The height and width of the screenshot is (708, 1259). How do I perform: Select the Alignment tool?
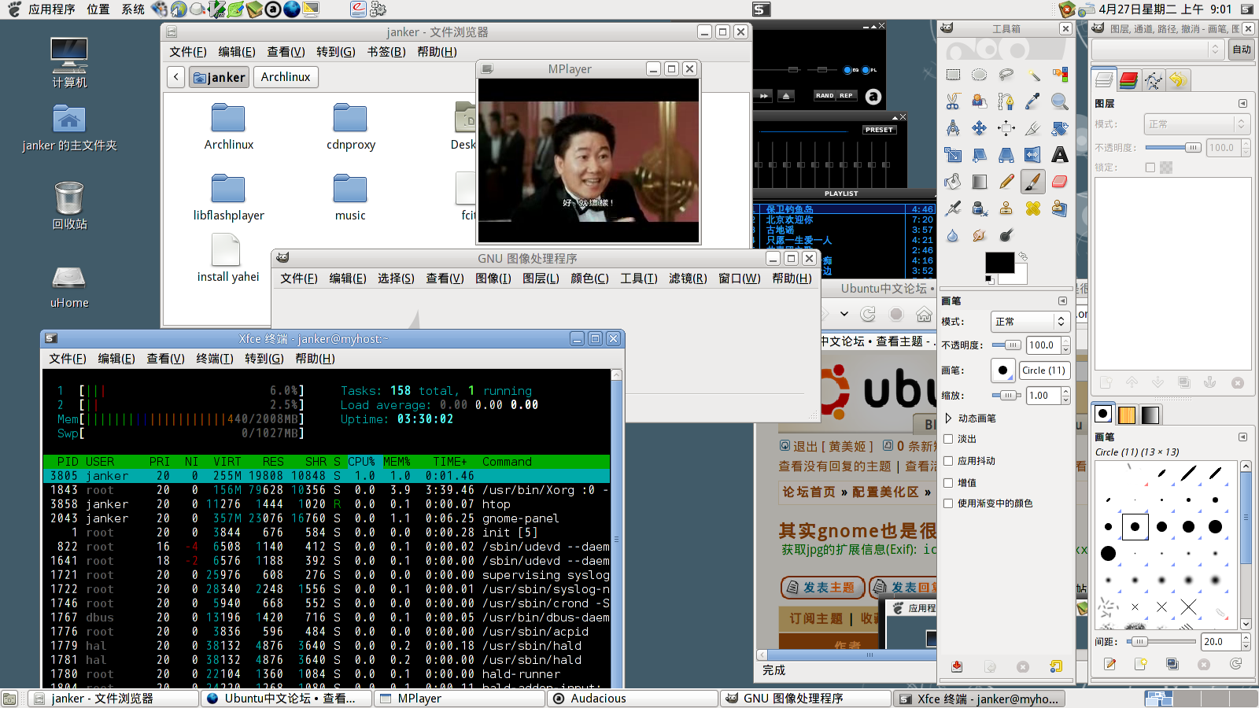point(1006,128)
